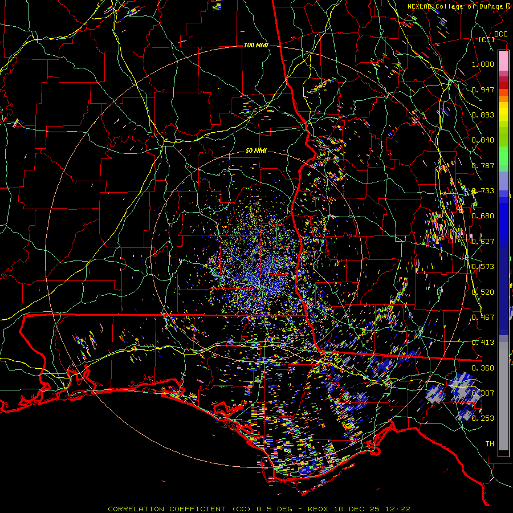Click the 0.627 scale value
This screenshot has height=513, width=513.
tap(483, 242)
